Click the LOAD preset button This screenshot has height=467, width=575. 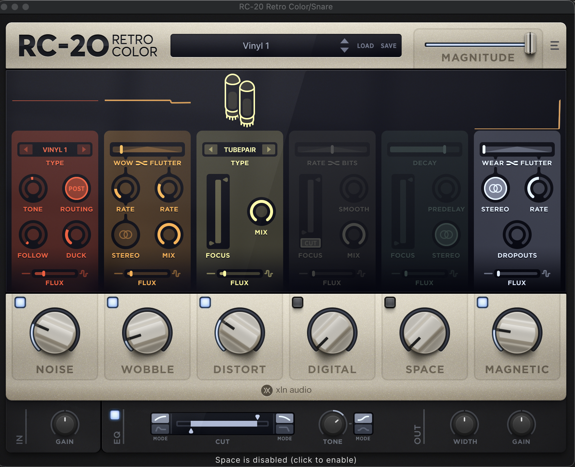click(366, 46)
